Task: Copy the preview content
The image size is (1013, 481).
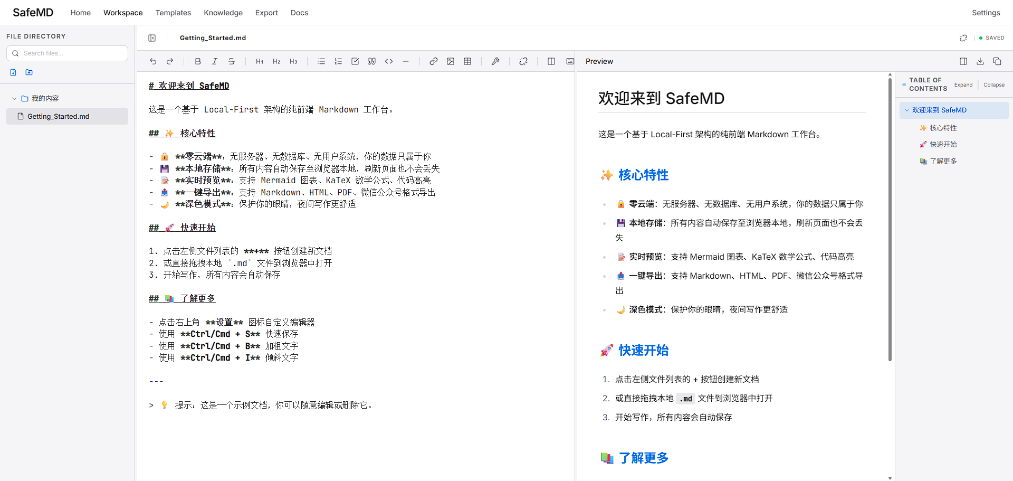Action: [x=997, y=61]
